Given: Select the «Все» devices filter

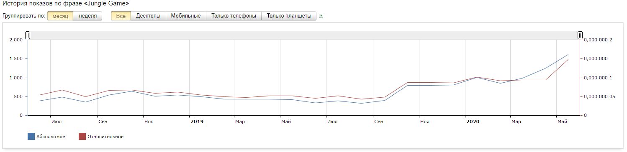Looking at the screenshot, I should pyautogui.click(x=121, y=16).
